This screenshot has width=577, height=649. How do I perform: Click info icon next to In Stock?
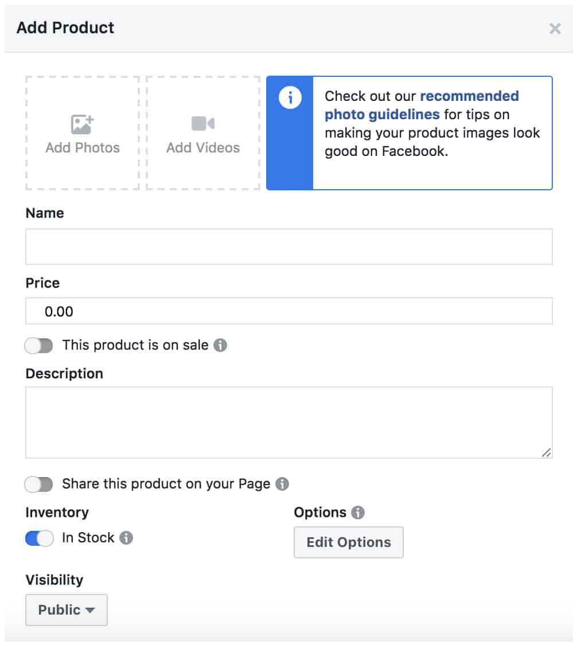coord(126,538)
